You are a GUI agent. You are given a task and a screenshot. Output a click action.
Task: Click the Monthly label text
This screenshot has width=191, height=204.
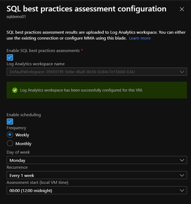click(23, 144)
